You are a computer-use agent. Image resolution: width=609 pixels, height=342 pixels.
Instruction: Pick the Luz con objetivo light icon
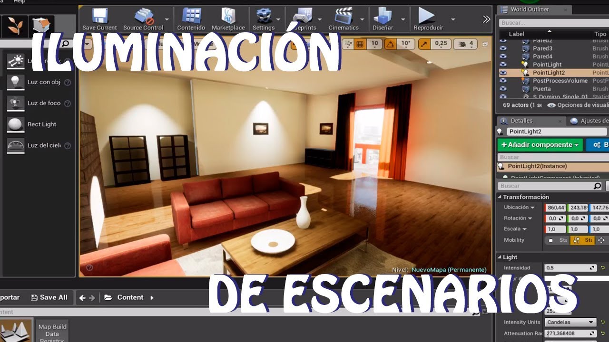pyautogui.click(x=16, y=82)
